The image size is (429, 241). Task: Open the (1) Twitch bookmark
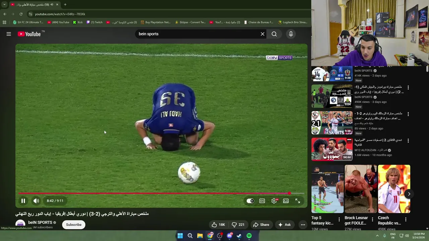coord(95,22)
